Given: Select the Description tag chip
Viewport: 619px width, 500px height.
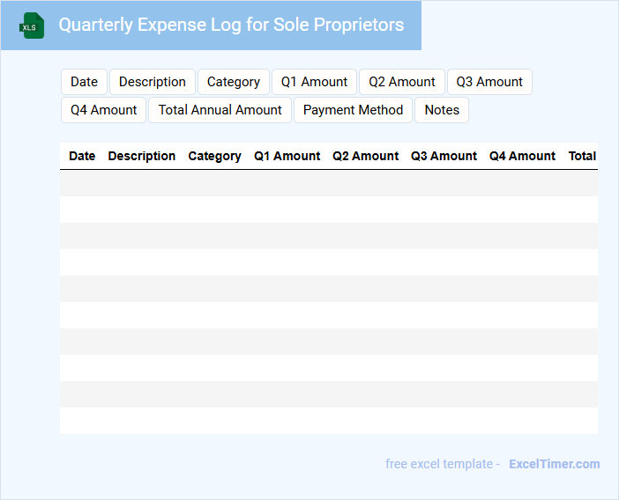Looking at the screenshot, I should 153,82.
